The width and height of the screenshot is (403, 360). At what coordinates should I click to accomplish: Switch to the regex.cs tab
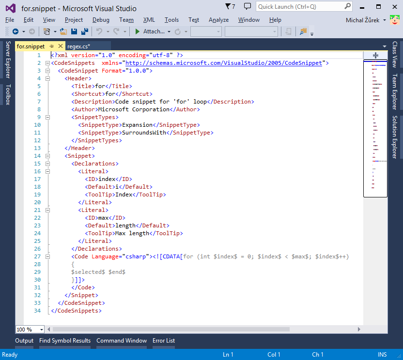coord(78,46)
